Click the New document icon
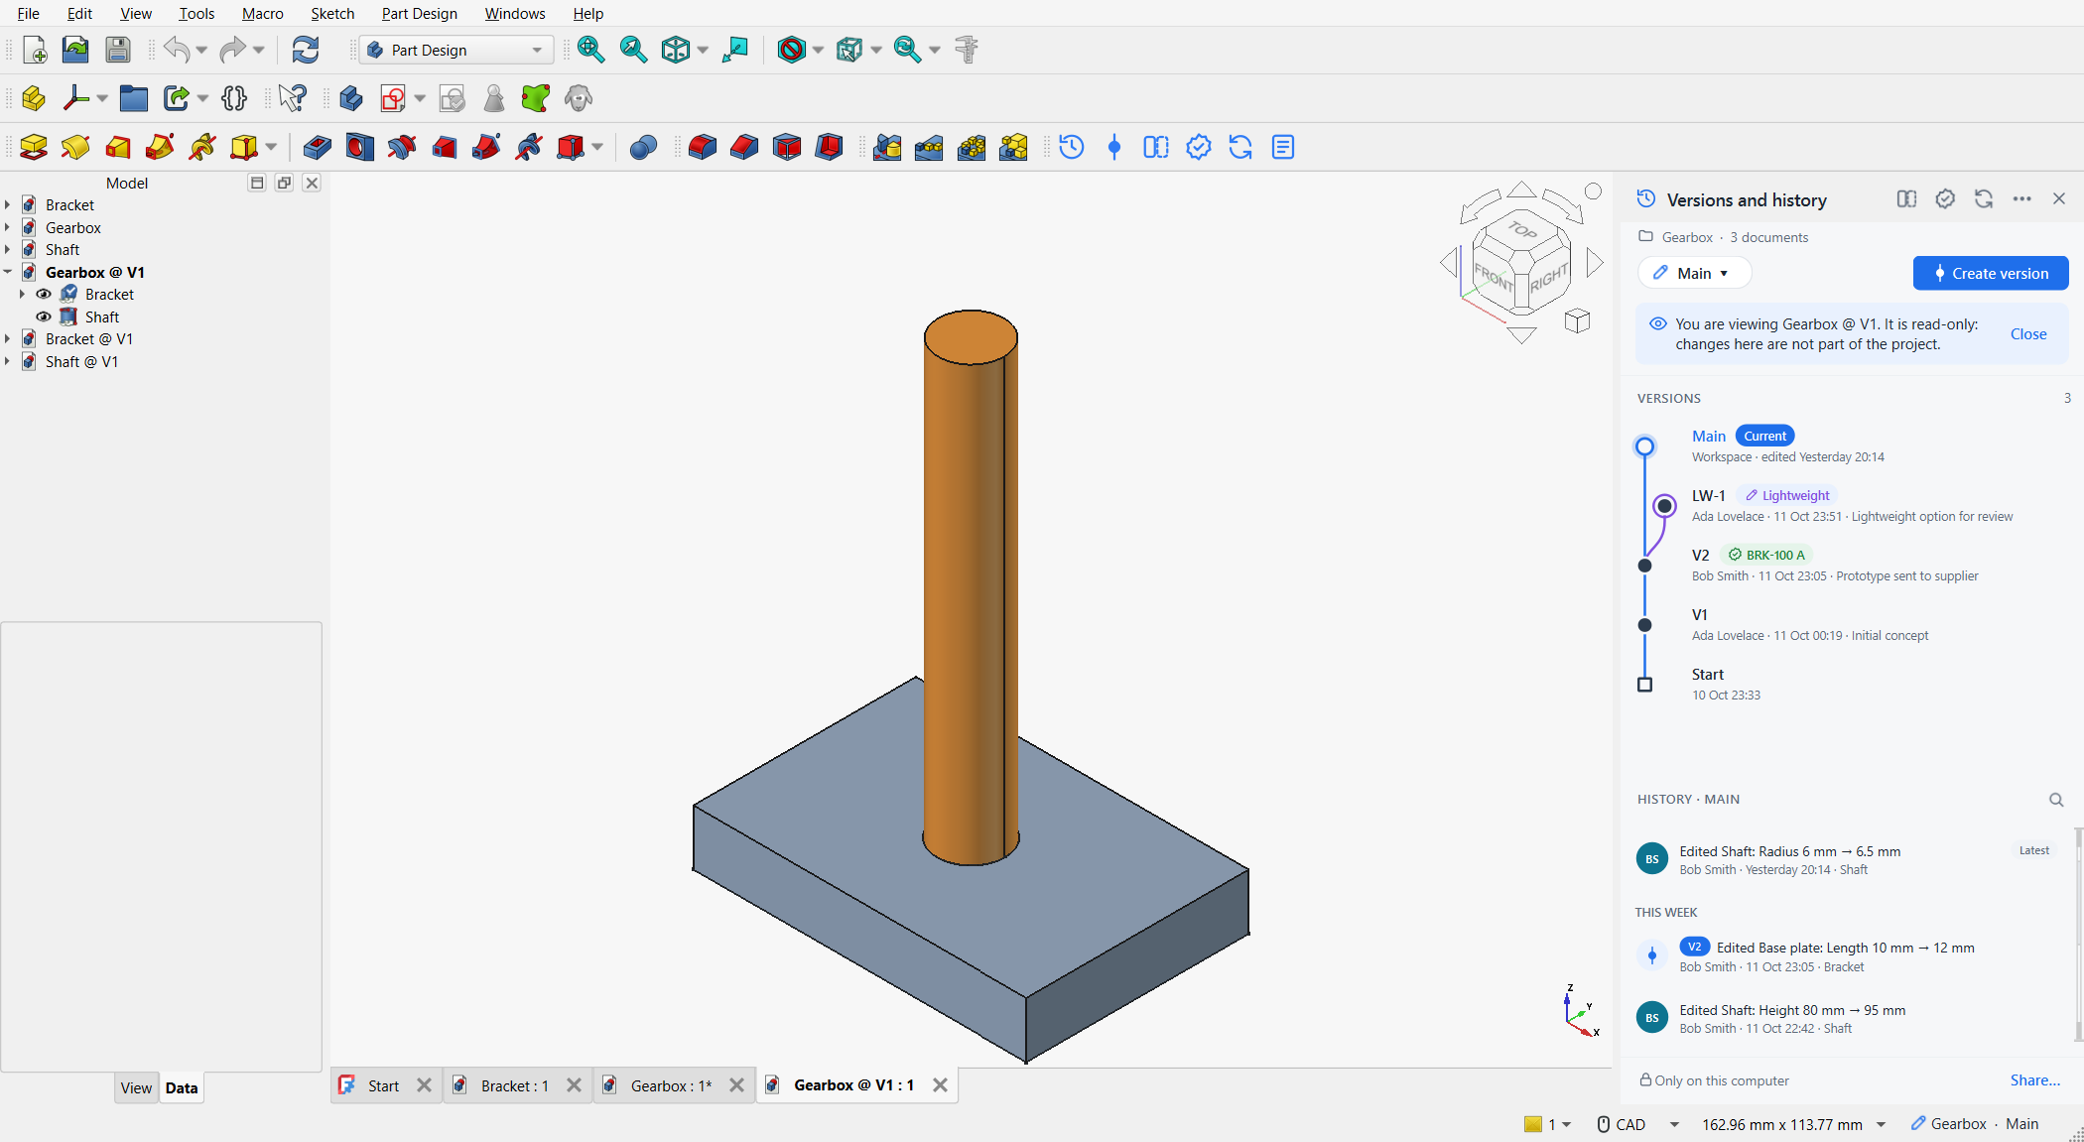 pyautogui.click(x=35, y=50)
